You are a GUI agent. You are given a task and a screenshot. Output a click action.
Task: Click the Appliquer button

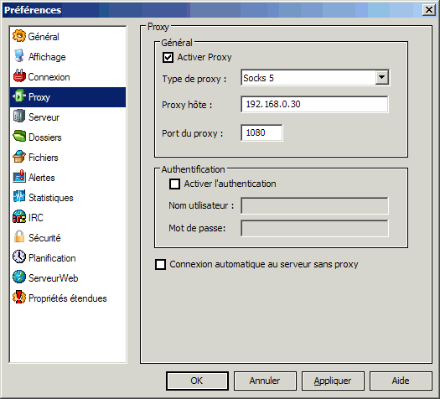tap(333, 381)
